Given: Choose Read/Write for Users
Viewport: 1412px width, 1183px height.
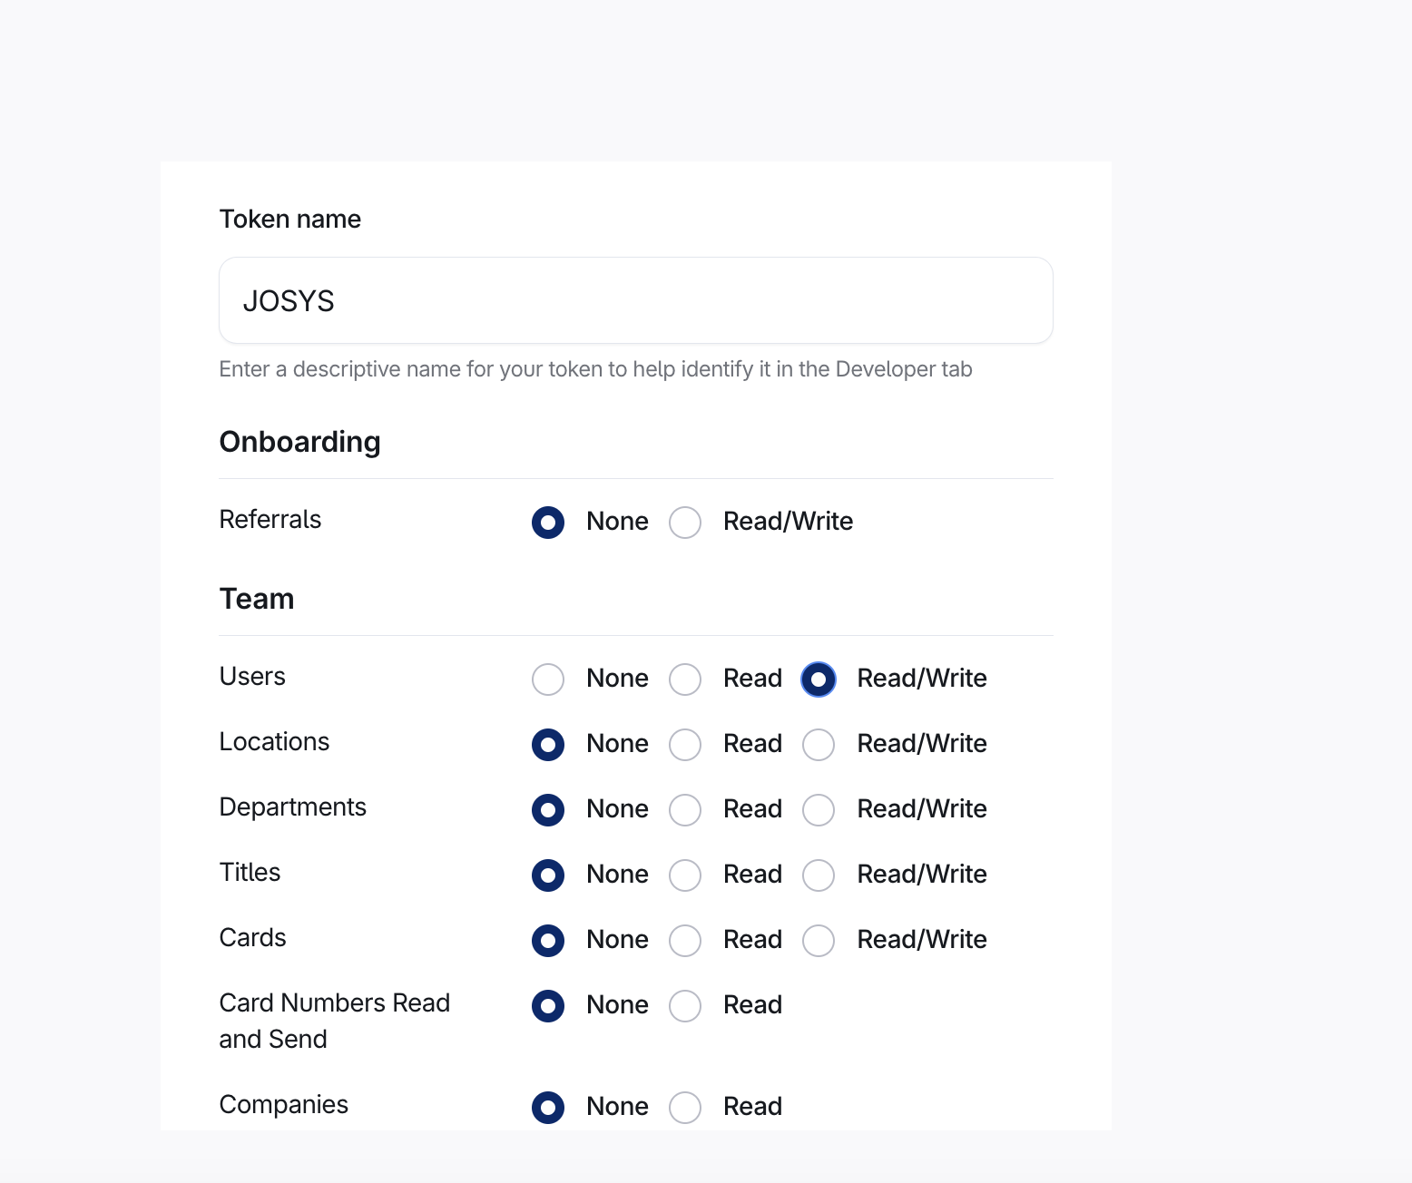Looking at the screenshot, I should tap(819, 679).
